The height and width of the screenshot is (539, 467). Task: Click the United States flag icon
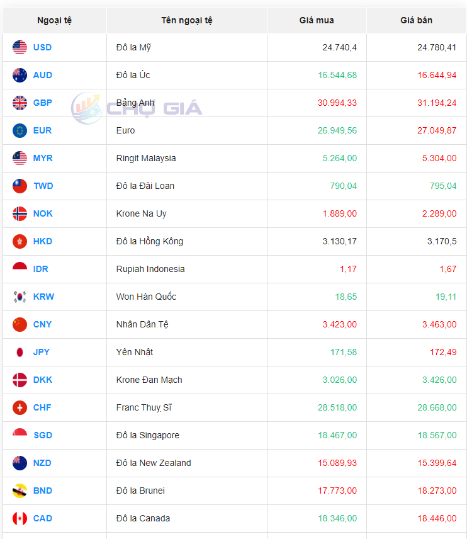(20, 47)
